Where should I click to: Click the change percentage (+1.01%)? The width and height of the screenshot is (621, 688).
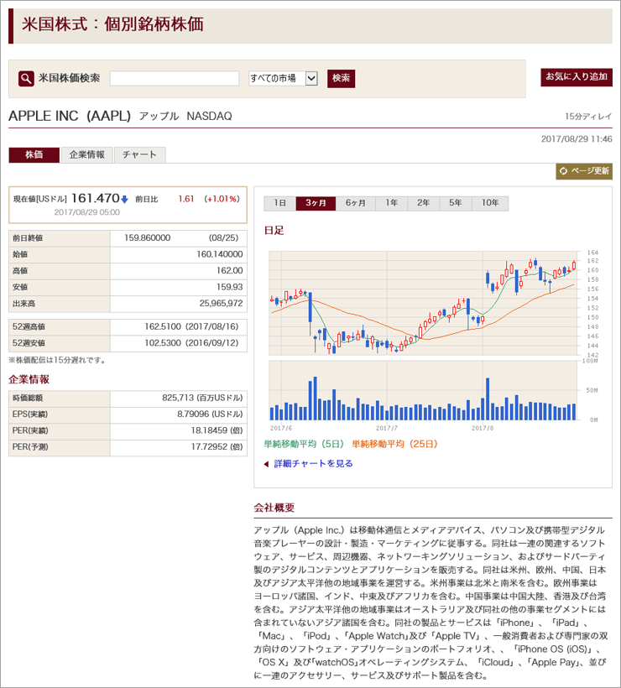222,199
